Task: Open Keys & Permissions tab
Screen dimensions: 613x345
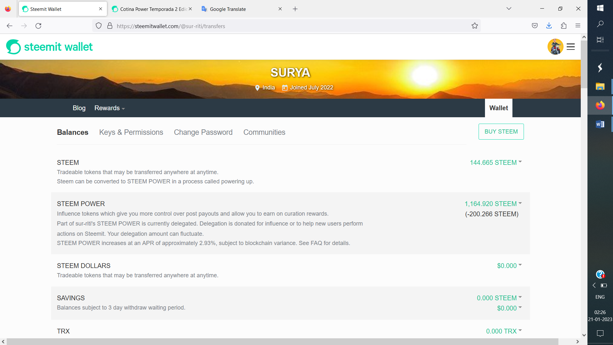Action: [x=131, y=132]
